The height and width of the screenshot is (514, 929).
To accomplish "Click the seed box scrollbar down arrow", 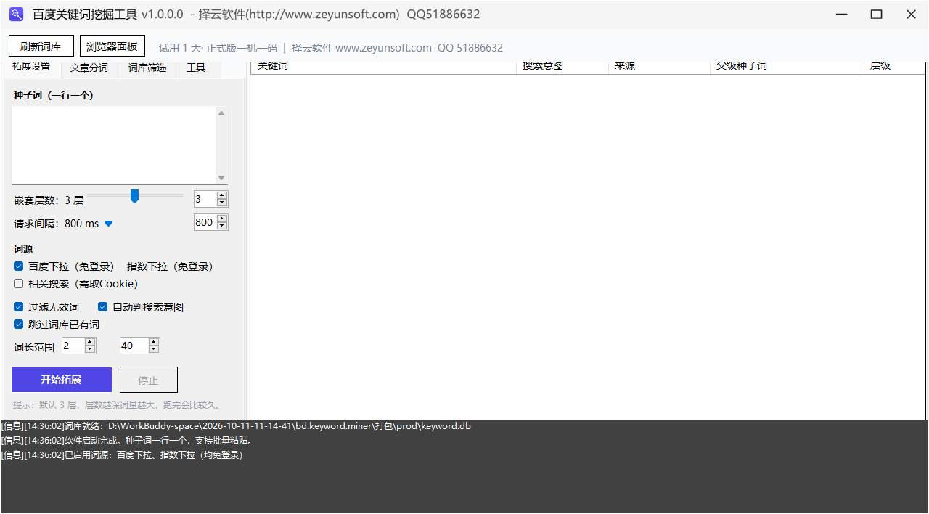I will click(x=221, y=178).
